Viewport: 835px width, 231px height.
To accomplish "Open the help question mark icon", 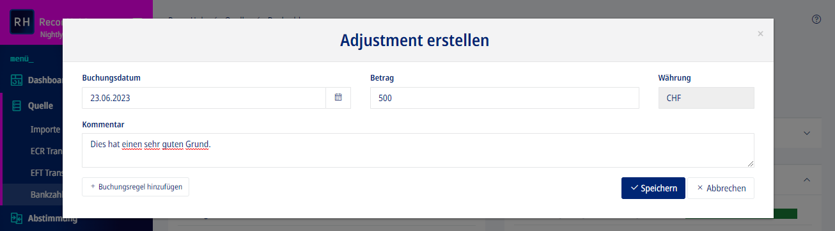I will 816,19.
